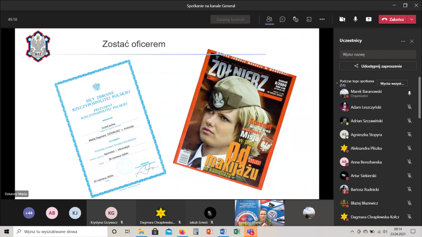The height and width of the screenshot is (237, 422).
Task: Click the Wycisz wszystkich button
Action: [392, 83]
